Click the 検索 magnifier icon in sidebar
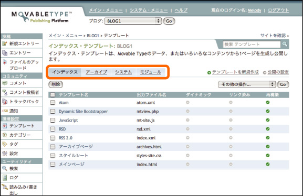 click(x=4, y=168)
